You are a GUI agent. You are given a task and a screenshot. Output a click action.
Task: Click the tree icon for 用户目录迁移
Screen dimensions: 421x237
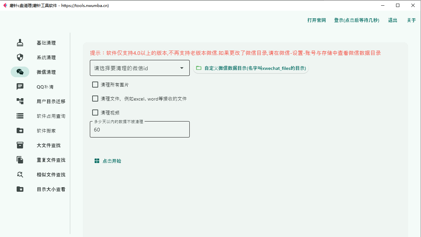click(x=20, y=102)
